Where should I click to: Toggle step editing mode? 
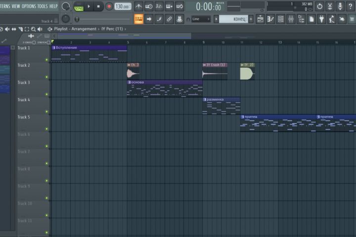tap(159, 19)
